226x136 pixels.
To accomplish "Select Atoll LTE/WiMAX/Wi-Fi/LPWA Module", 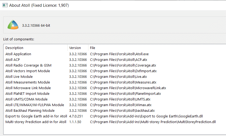I will (35, 105).
